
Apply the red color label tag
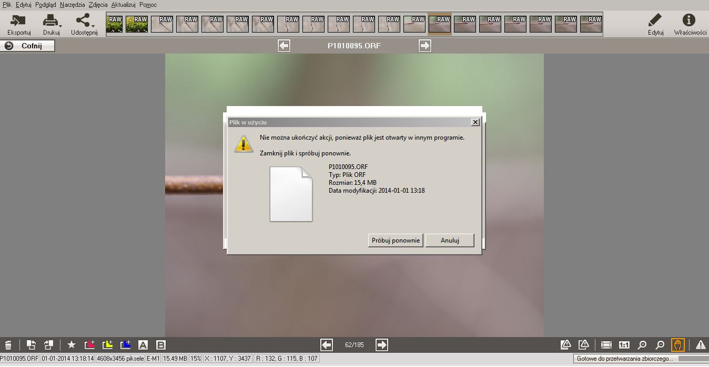[90, 345]
